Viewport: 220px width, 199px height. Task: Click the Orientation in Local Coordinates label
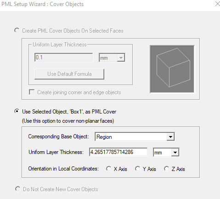[63, 169]
